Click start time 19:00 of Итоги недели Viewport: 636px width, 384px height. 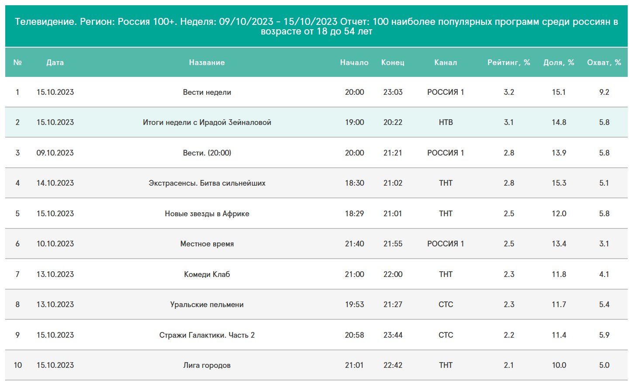pyautogui.click(x=354, y=122)
